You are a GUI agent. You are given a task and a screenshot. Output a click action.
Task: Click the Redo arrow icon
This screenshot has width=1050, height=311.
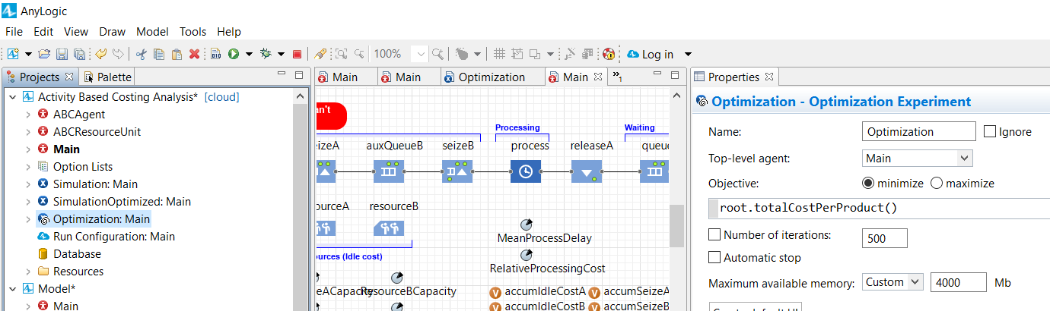[118, 54]
